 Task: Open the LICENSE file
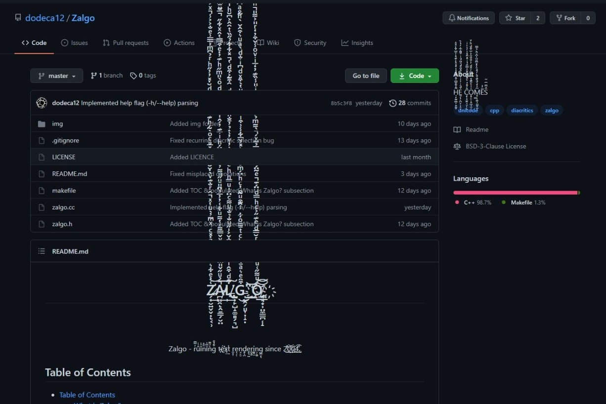pos(64,157)
